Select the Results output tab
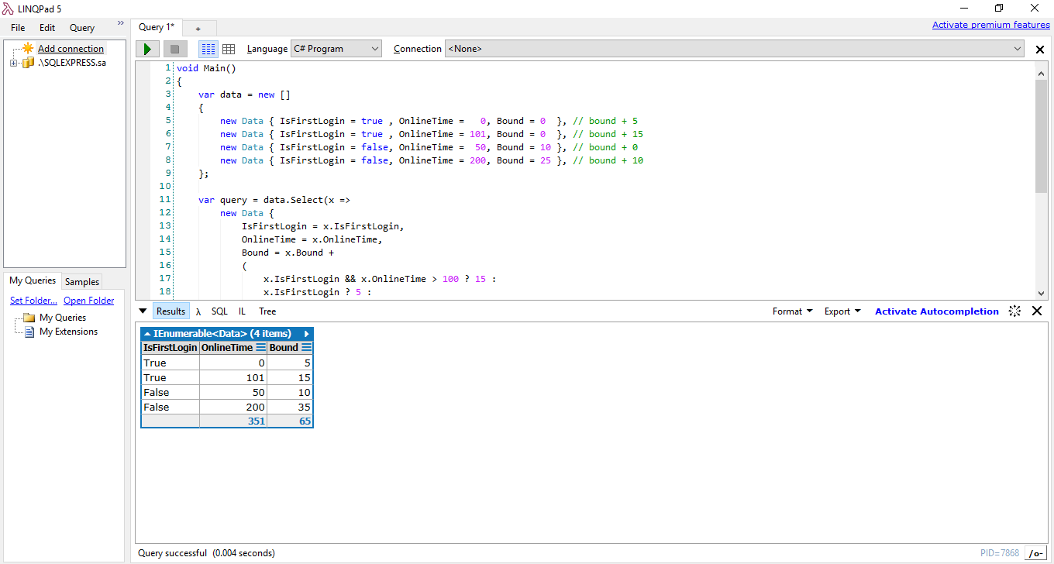This screenshot has height=564, width=1054. (170, 311)
